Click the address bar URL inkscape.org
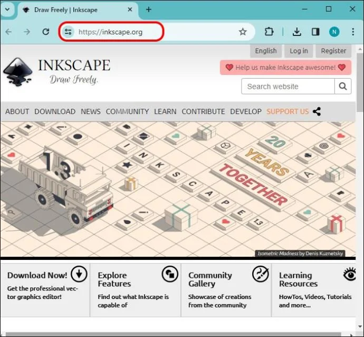Screen dimensions: 364x337 pyautogui.click(x=110, y=32)
